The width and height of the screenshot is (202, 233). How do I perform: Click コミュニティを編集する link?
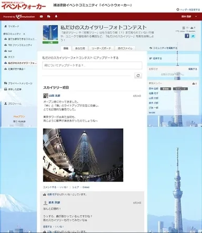(x=165, y=48)
